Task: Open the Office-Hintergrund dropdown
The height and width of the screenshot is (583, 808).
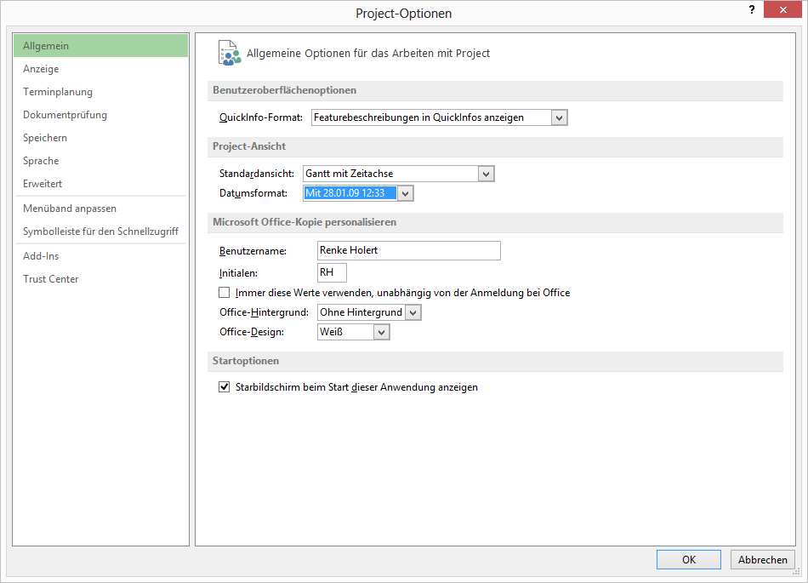Action: [x=413, y=312]
